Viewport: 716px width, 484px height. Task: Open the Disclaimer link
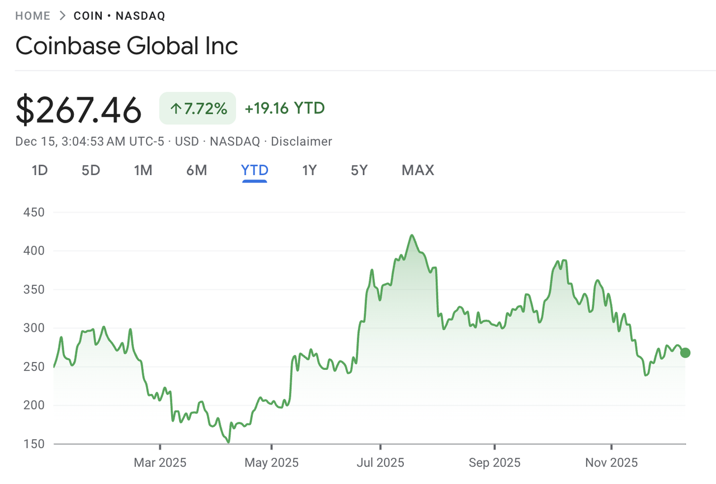tap(302, 142)
